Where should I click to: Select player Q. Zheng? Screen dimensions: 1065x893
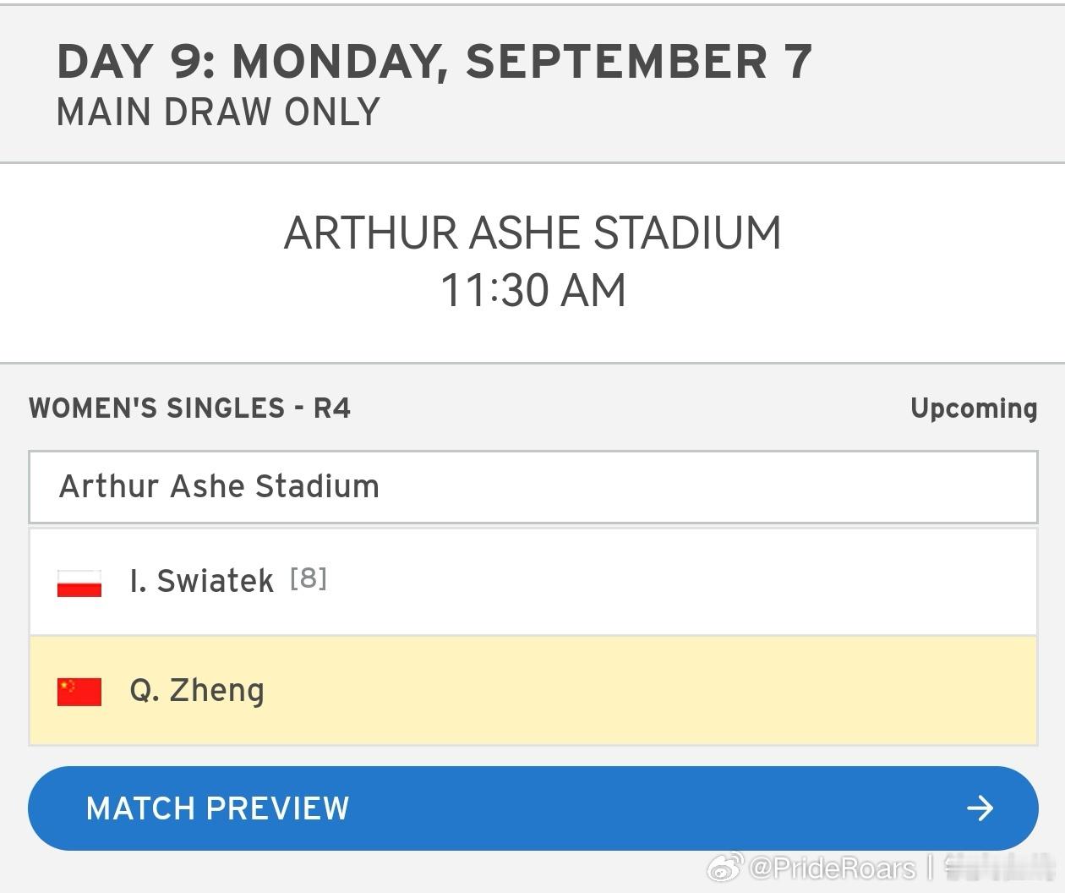(x=197, y=691)
